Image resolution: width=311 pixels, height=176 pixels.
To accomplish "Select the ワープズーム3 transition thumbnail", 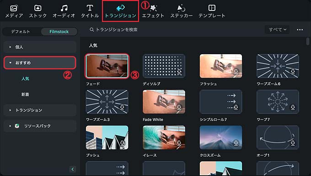I will (x=107, y=102).
